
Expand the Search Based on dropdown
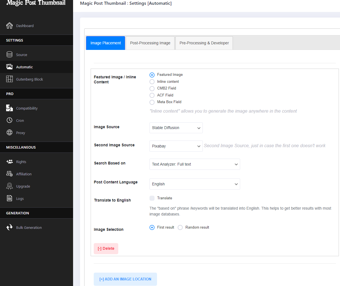pyautogui.click(x=195, y=164)
